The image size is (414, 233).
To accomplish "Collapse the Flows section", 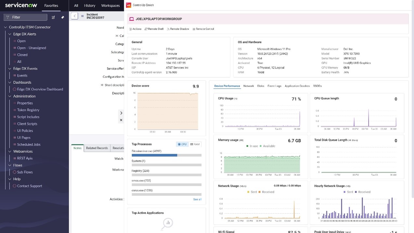I will pos(9,165).
